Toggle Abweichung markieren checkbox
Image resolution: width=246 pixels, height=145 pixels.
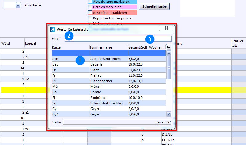[90, 2]
